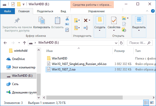Click the New folder icon in title bar
Image resolution: width=156 pixels, height=106 pixels.
[x=19, y=4]
